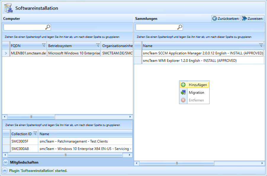Select the SMC0005F collection ID cell
Image resolution: width=267 pixels, height=176 pixels.
pyautogui.click(x=24, y=141)
